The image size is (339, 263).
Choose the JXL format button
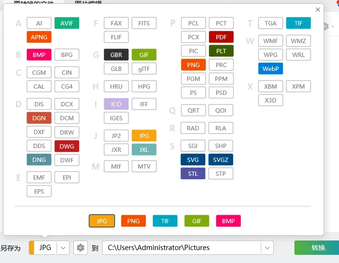[144, 149]
